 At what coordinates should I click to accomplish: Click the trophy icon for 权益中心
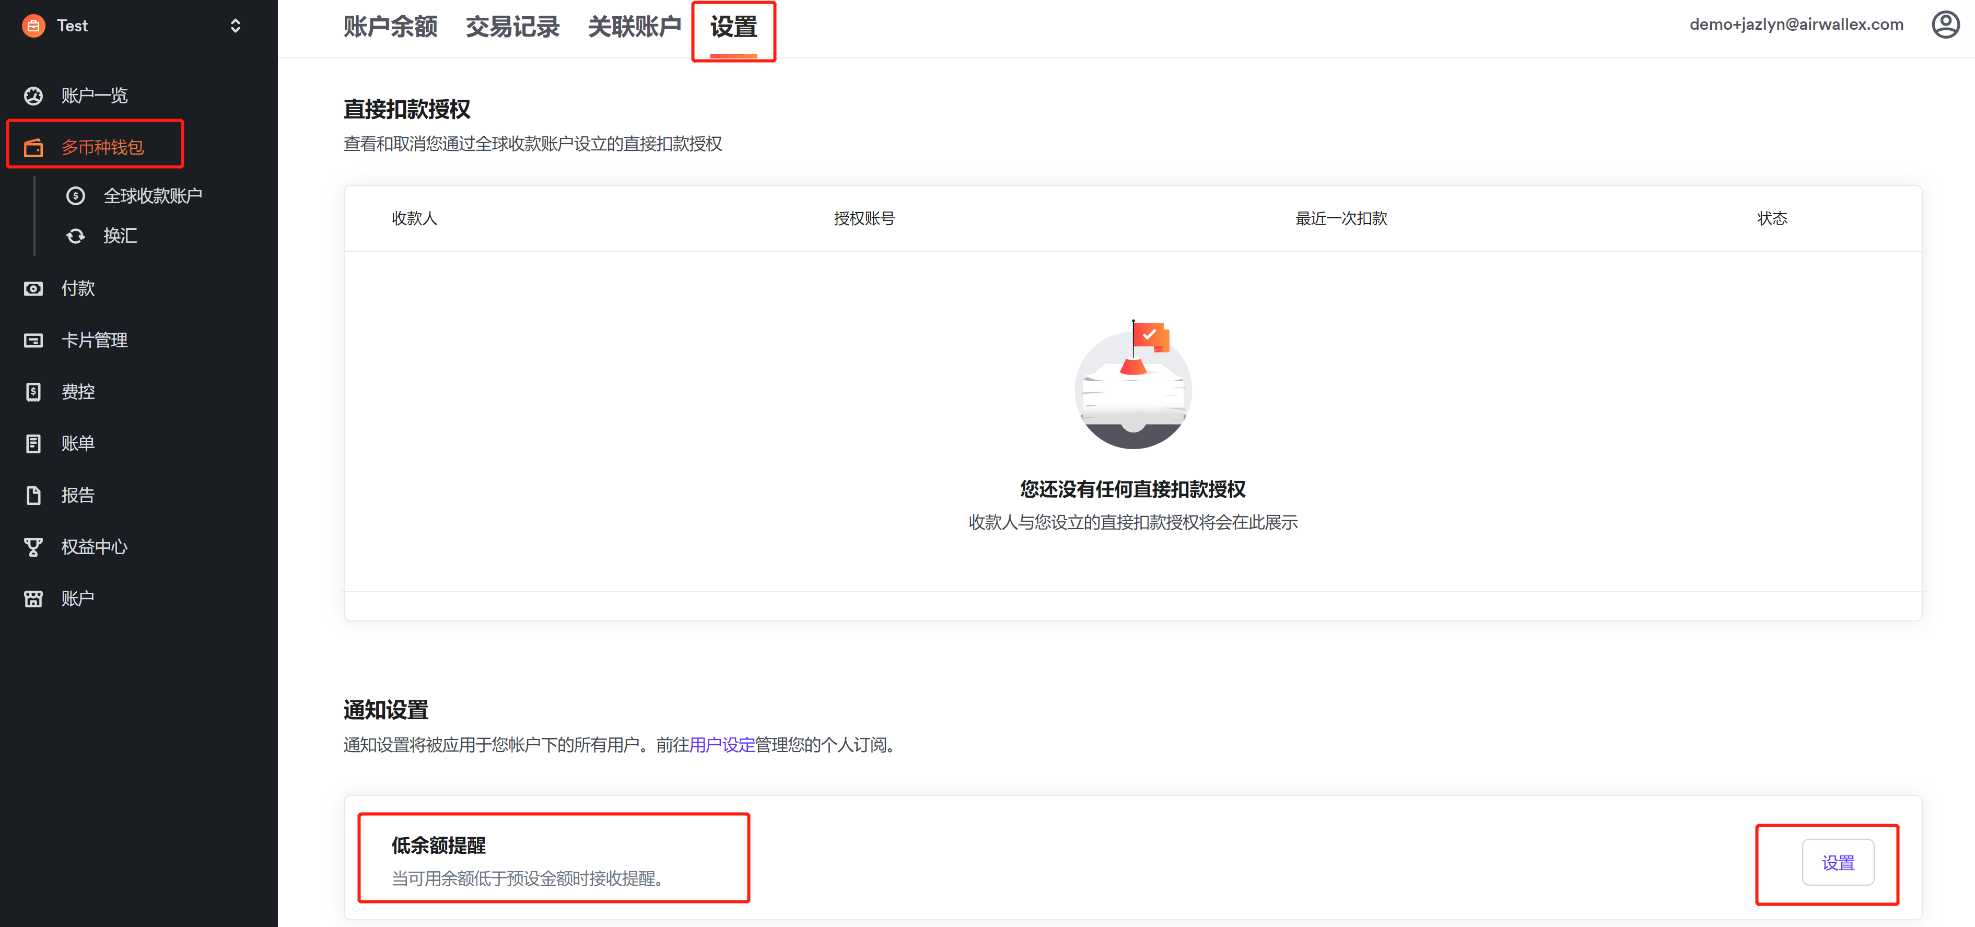33,547
